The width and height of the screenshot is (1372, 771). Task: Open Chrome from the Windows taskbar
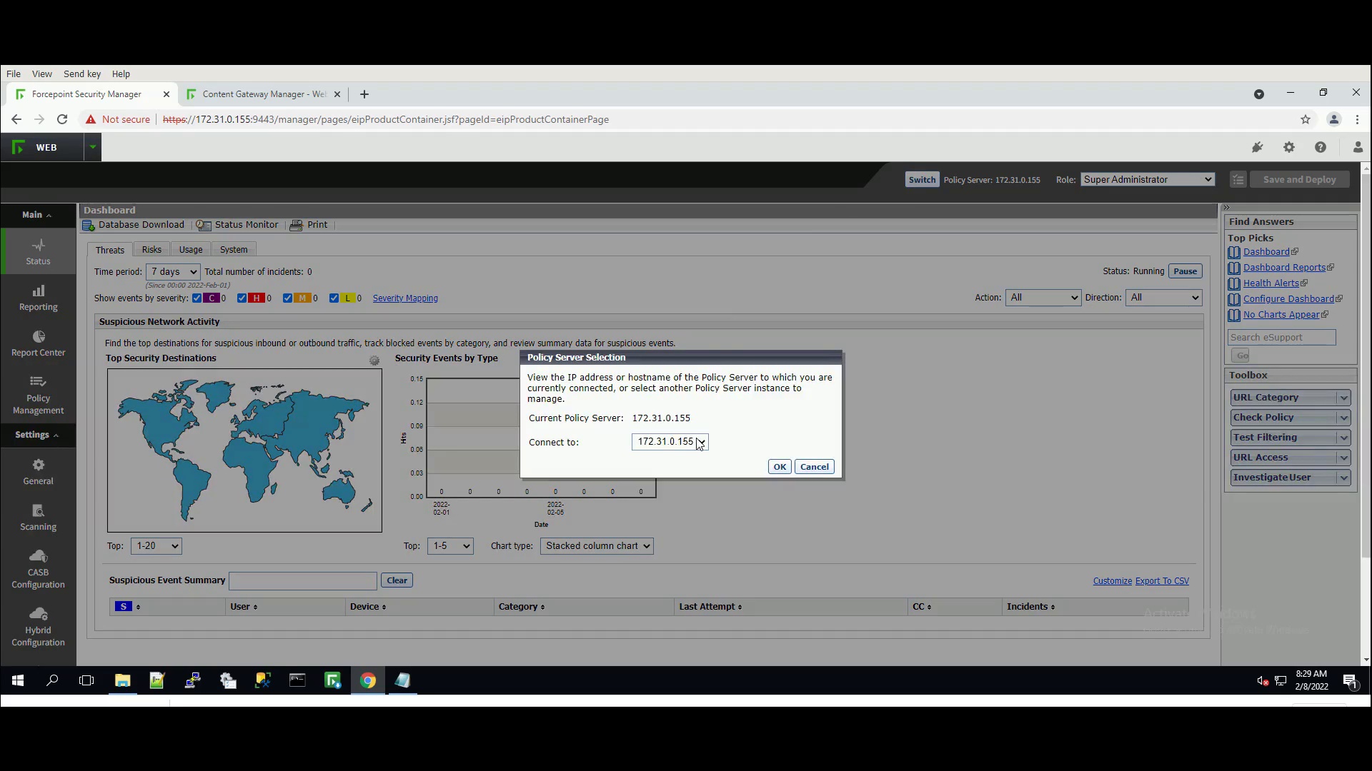tap(368, 680)
